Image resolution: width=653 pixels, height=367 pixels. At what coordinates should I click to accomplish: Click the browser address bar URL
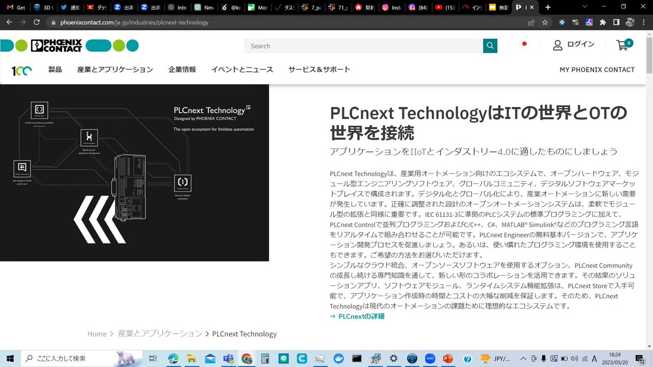133,23
